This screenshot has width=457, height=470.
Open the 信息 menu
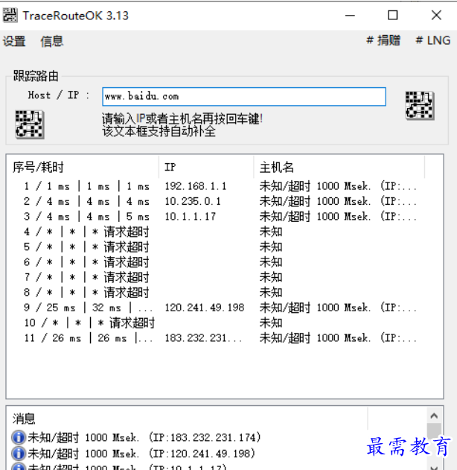click(x=52, y=41)
